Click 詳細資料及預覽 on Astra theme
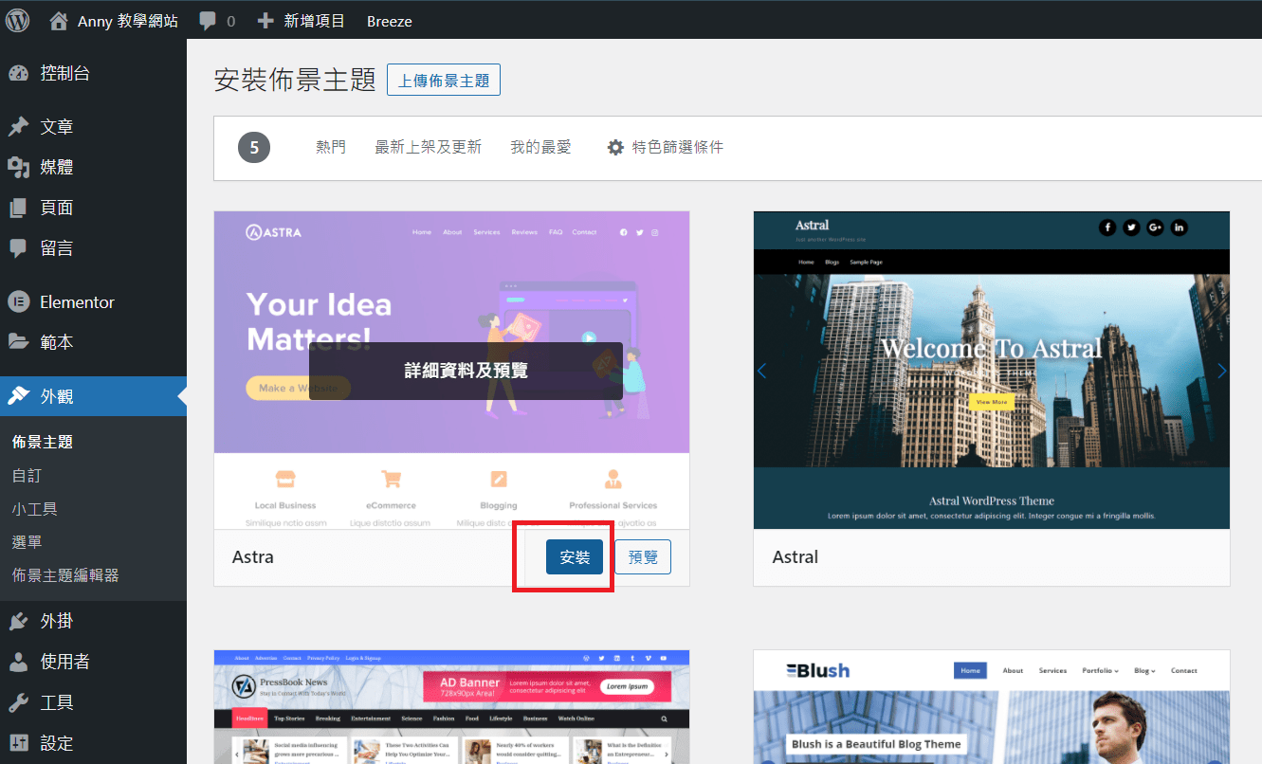This screenshot has width=1262, height=764. coord(466,371)
